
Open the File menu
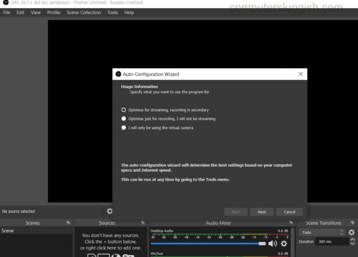(x=6, y=12)
